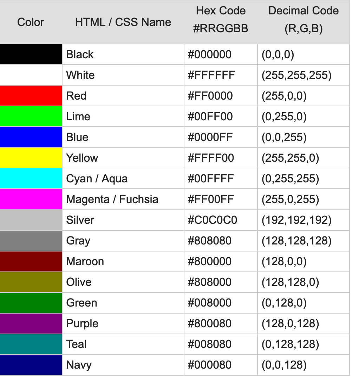This screenshot has width=352, height=376.
Task: Click the black color swatch
Action: click(x=31, y=54)
